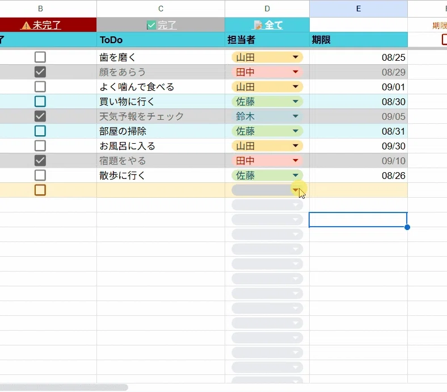Click the 08/30 deadline cell
The image size is (447, 392).
(359, 101)
